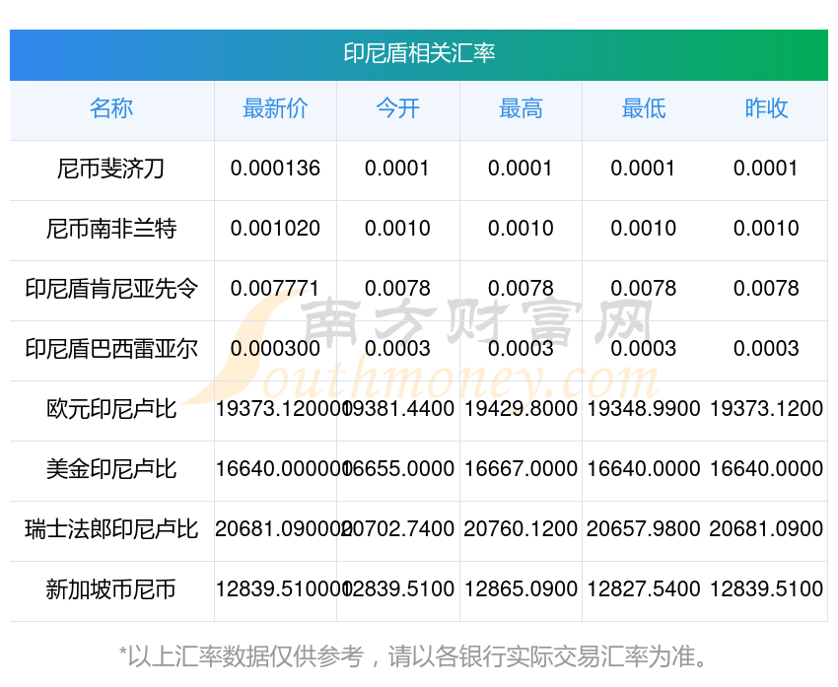Click the 今开 column header
This screenshot has width=838, height=687.
[x=397, y=109]
